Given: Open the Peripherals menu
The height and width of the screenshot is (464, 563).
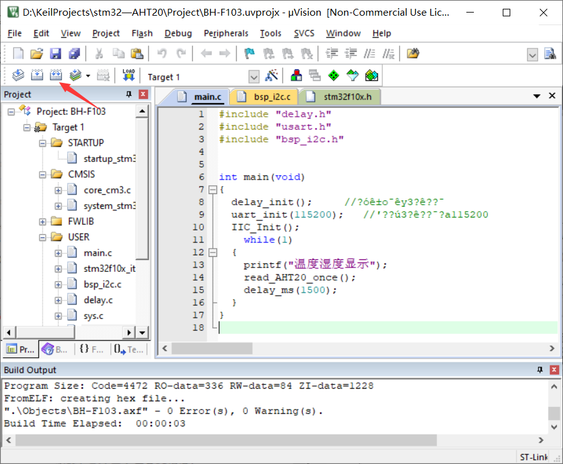Looking at the screenshot, I should (226, 33).
